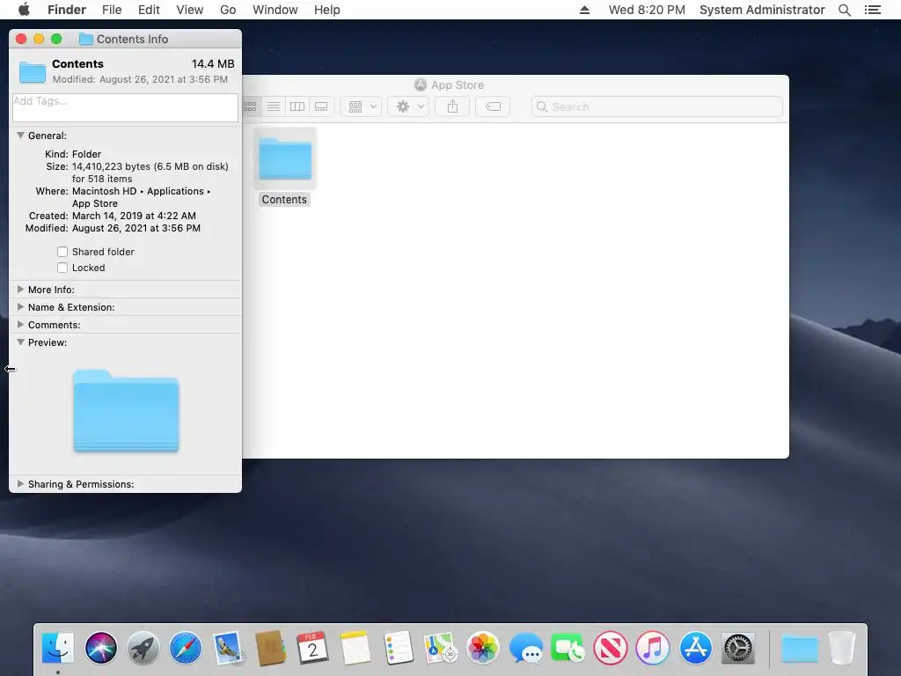
Task: Open FaceTime app in Dock
Action: 568,648
